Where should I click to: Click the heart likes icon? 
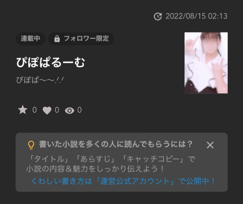pyautogui.click(x=47, y=111)
